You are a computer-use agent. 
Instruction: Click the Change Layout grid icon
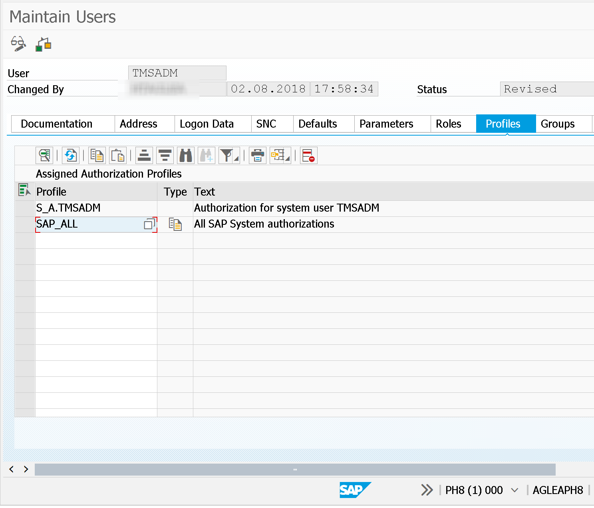coord(278,155)
